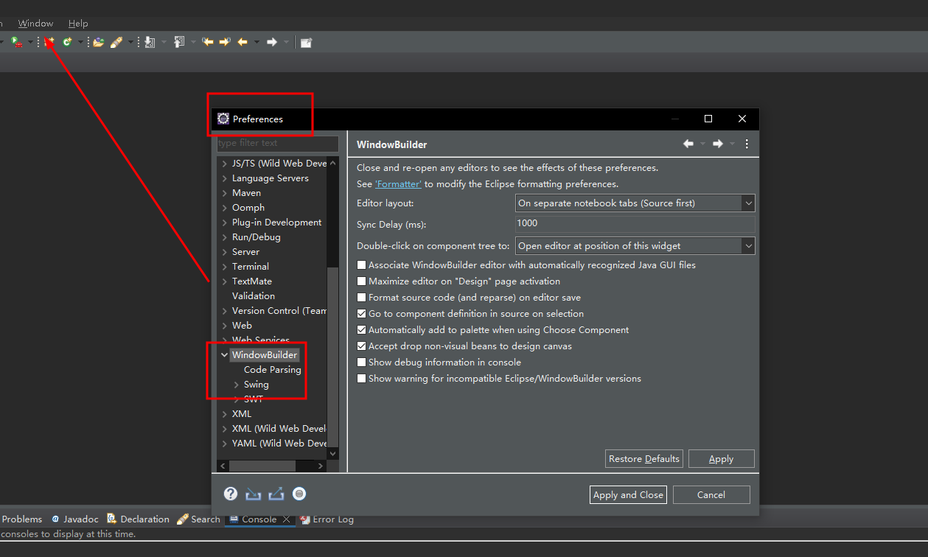
Task: Expand the Swing tree node
Action: click(236, 384)
